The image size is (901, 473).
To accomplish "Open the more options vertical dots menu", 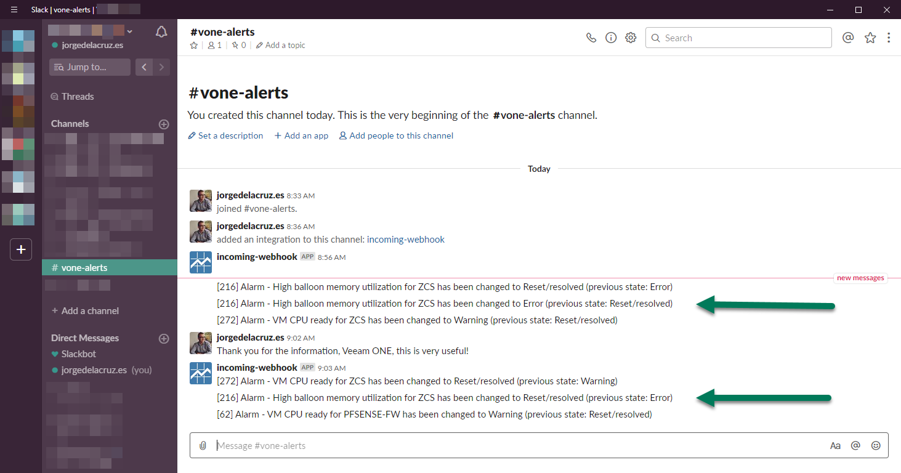I will coord(889,38).
